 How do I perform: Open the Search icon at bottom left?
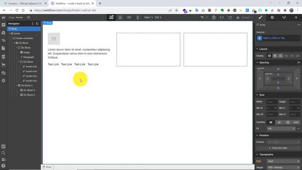[3, 153]
